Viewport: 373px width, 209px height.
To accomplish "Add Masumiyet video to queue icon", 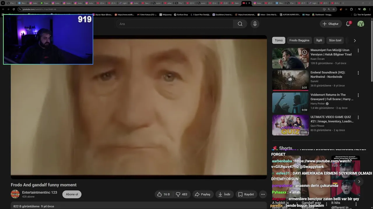I will [304, 60].
